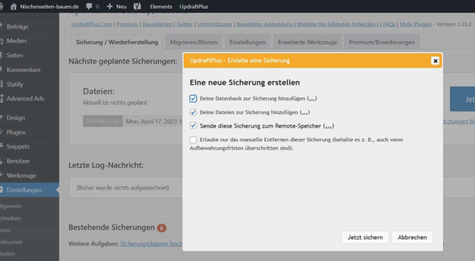Click the Nischenseiten-bauen.de site name
The width and height of the screenshot is (475, 261).
49,7
